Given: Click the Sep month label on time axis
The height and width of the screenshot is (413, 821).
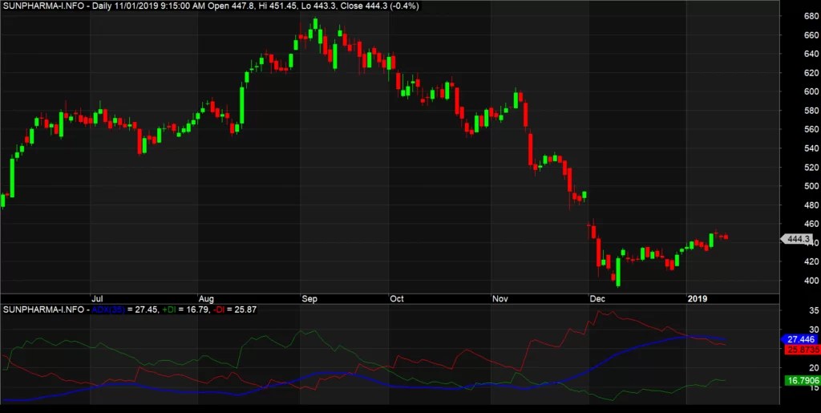Looking at the screenshot, I should [x=309, y=299].
